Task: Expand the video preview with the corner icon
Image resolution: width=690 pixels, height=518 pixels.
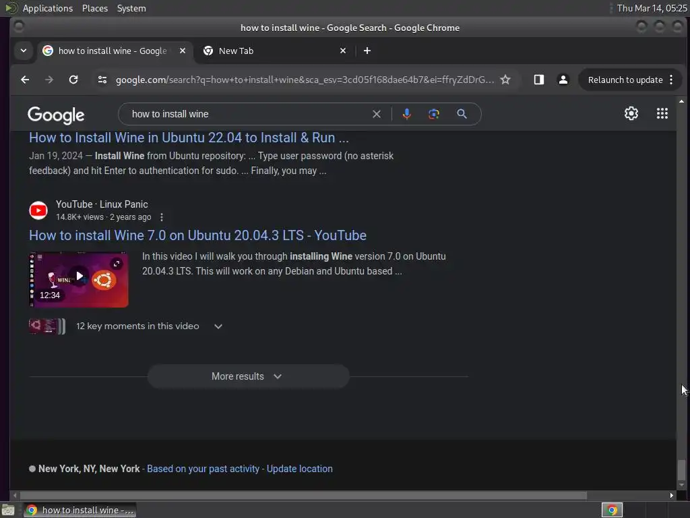Action: 117,264
